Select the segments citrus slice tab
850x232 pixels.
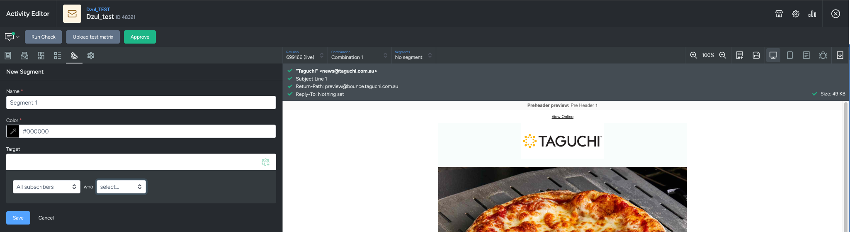(74, 56)
